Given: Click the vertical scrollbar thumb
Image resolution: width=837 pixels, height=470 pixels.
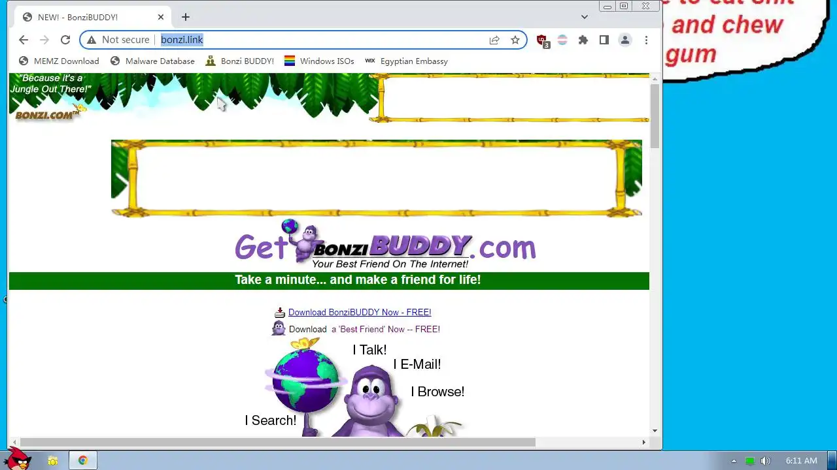Looking at the screenshot, I should coord(655,116).
